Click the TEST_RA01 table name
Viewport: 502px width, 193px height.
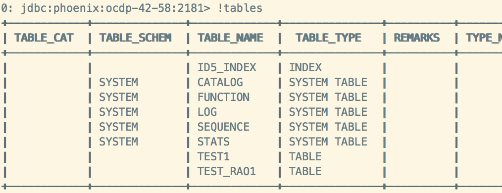(x=227, y=171)
